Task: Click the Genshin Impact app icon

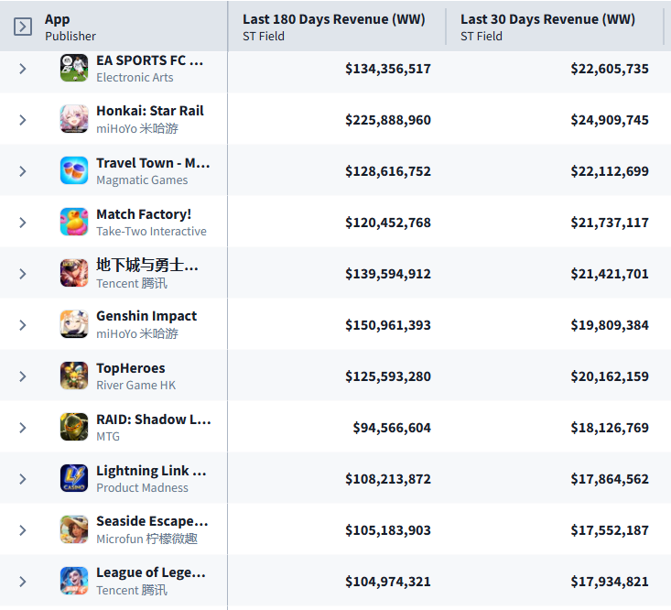Action: pyautogui.click(x=74, y=325)
